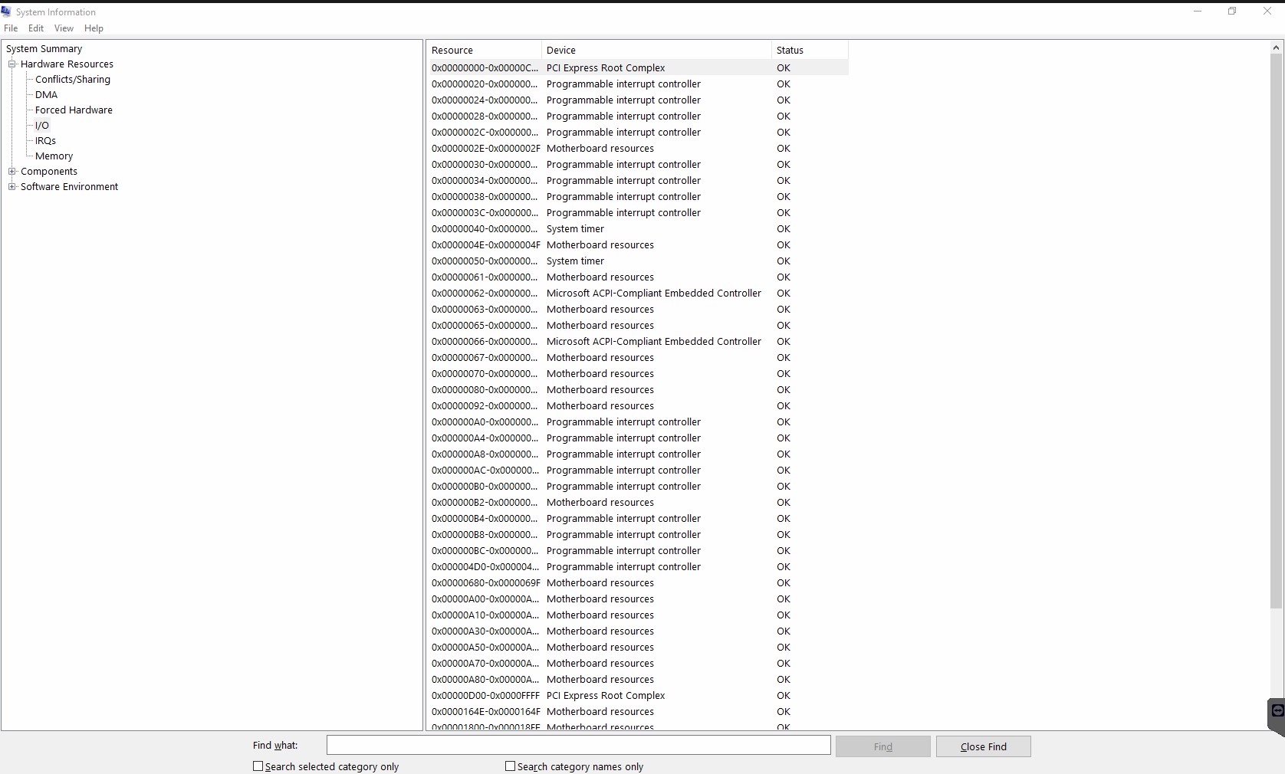Viewport: 1285px width, 774px height.
Task: Expand the Software Environment tree node
Action: (12, 187)
